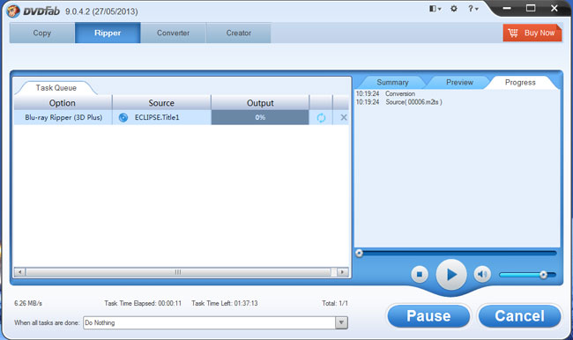
Task: Open the settings gear in the title bar
Action: 454,9
